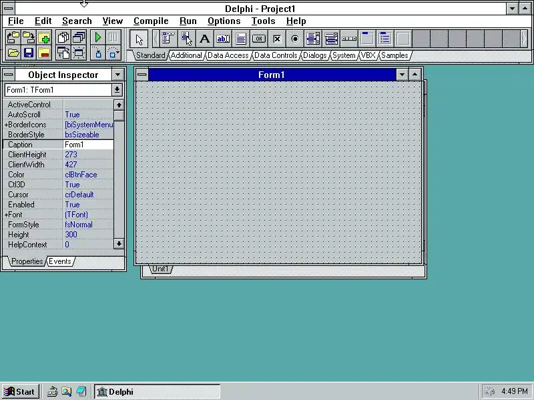Click the Toggle Form/Unit speedbar icon
534x400 pixels.
pos(63,53)
